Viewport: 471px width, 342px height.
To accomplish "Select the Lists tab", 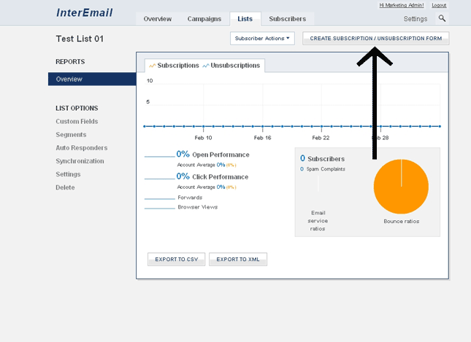I will pos(245,19).
